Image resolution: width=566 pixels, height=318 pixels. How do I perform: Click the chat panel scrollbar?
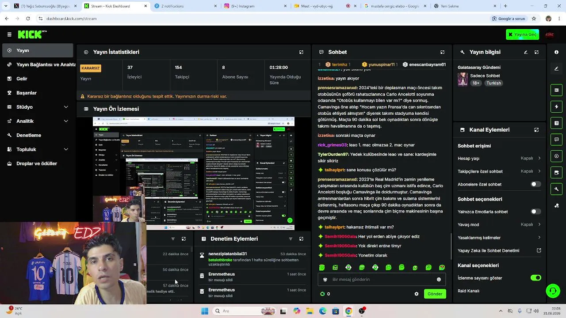pyautogui.click(x=451, y=246)
